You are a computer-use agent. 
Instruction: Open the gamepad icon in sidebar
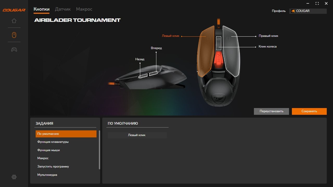pyautogui.click(x=14, y=49)
